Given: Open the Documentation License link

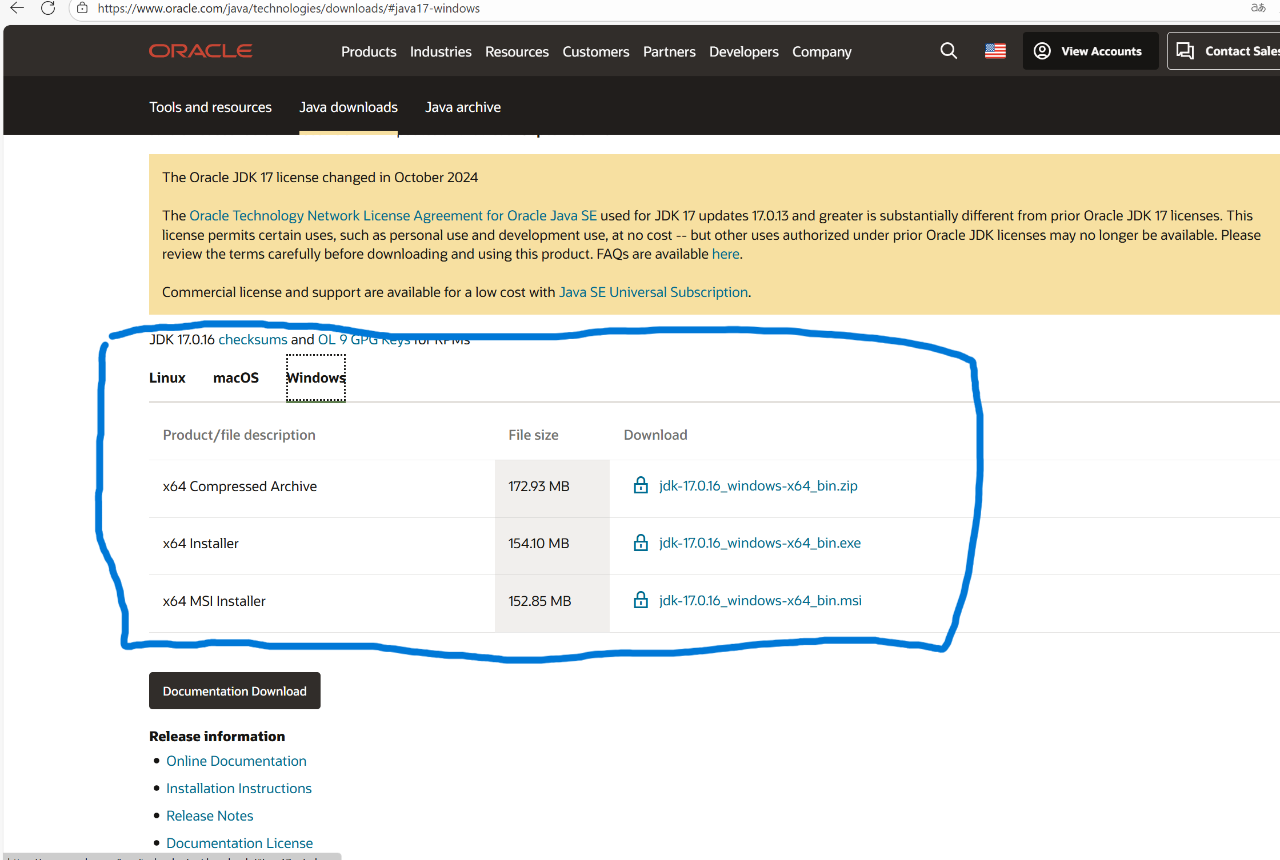Looking at the screenshot, I should click(x=239, y=843).
